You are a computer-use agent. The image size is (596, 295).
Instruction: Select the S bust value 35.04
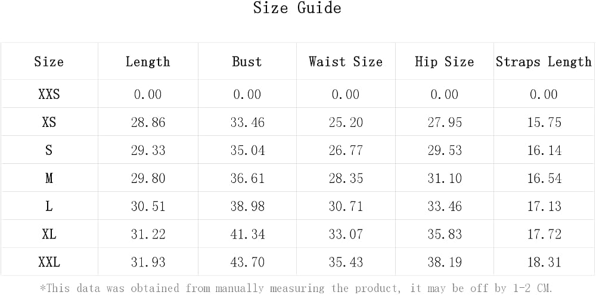coord(247,150)
